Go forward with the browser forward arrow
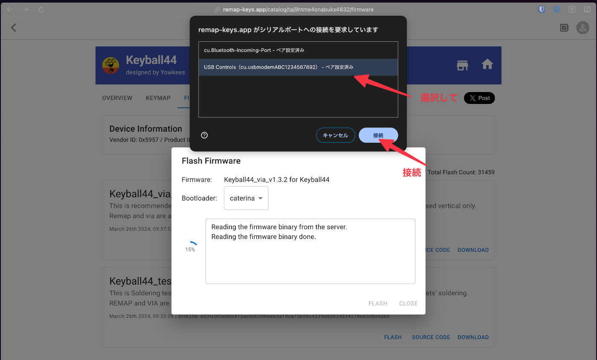 click(x=25, y=9)
